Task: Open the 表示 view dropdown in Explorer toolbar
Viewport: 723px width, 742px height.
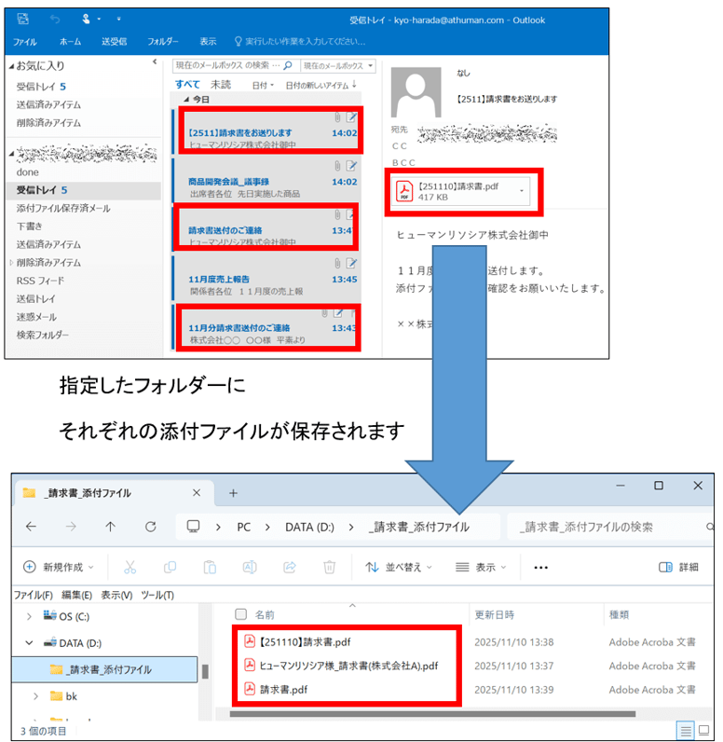Action: click(x=481, y=567)
